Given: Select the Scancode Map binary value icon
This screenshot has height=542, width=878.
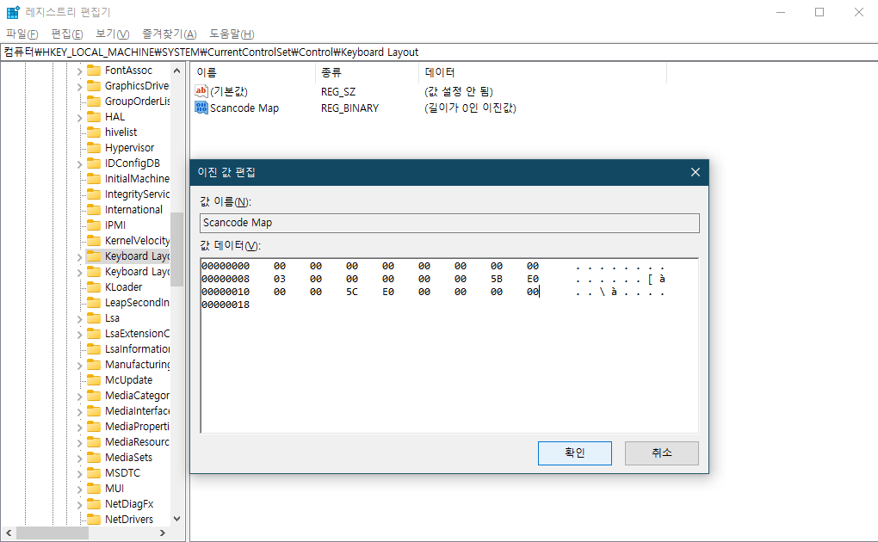Looking at the screenshot, I should [x=201, y=108].
